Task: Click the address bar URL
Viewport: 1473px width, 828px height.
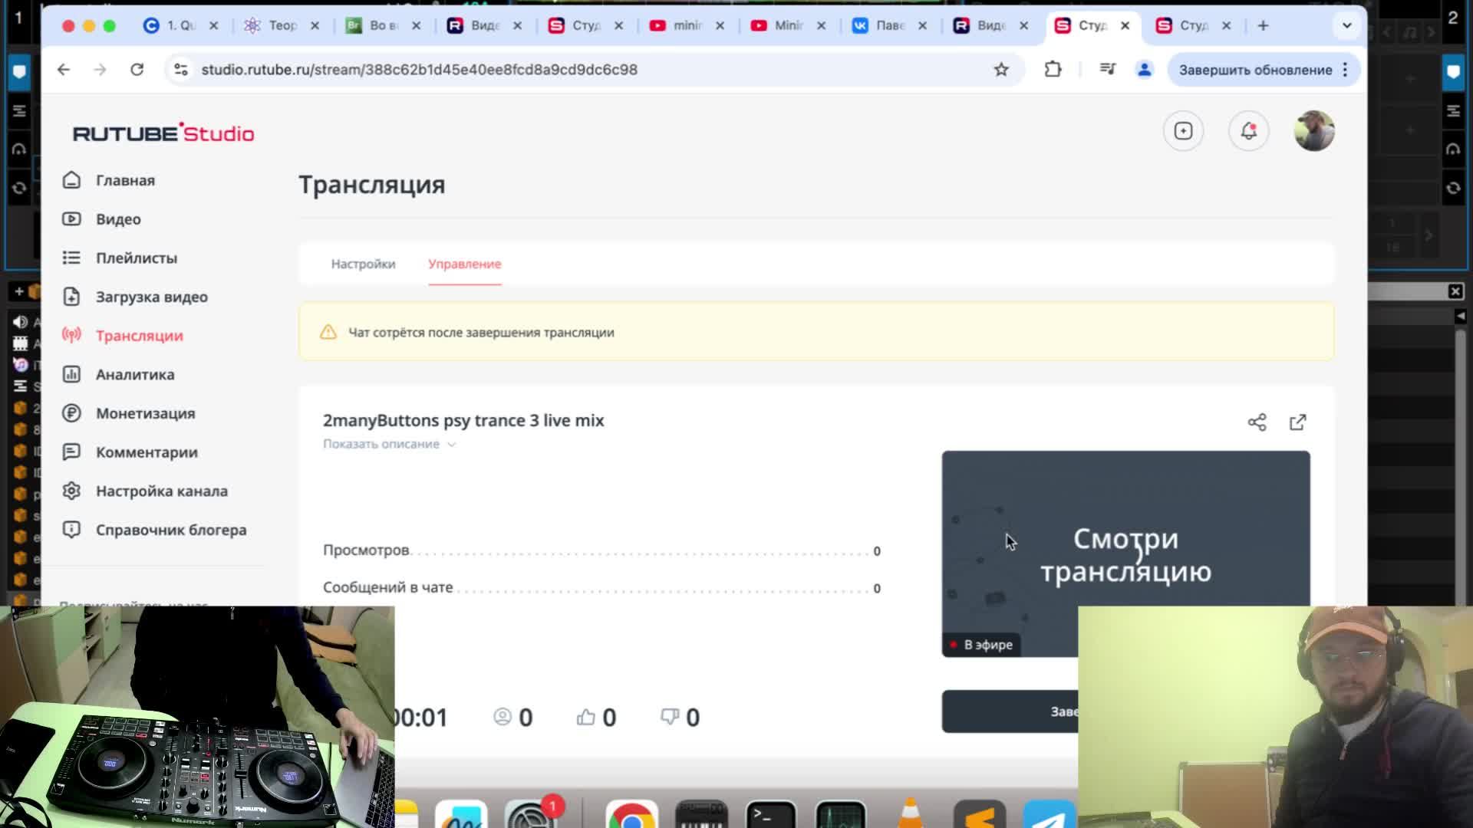Action: point(419,70)
